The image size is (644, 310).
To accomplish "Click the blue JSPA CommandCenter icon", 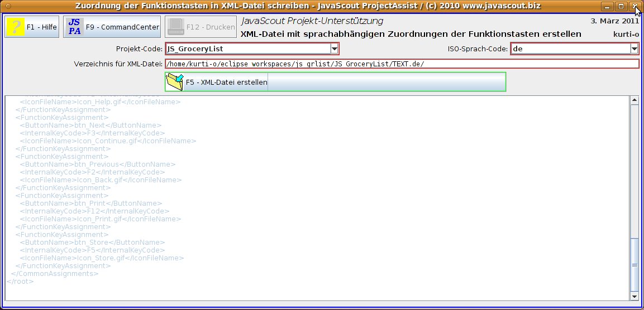I will [74, 27].
